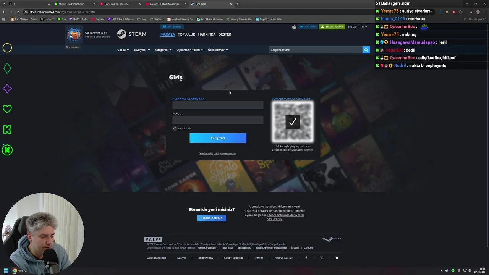Expand the Oynamanın Yolları dropdown
Screen dimensions: 489x275
[190, 50]
